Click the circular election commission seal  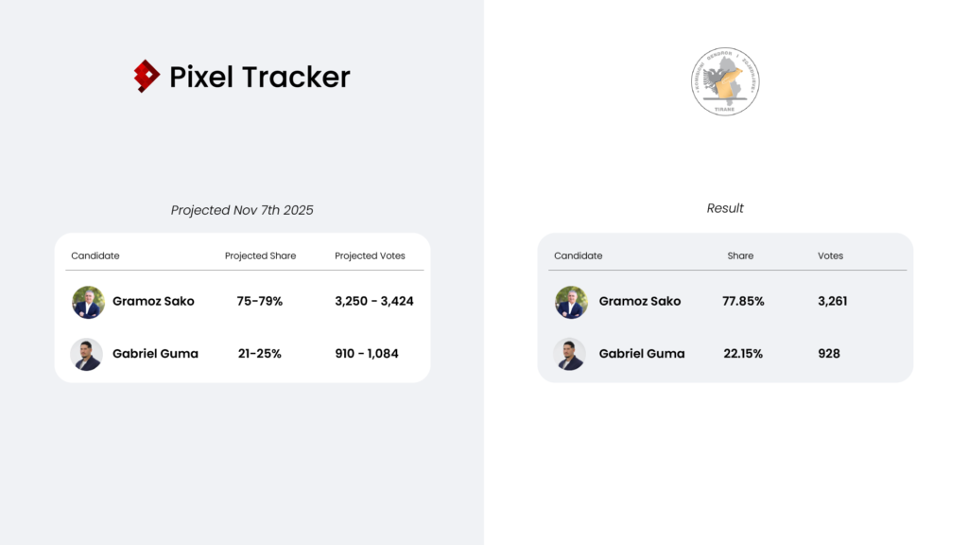(x=725, y=81)
